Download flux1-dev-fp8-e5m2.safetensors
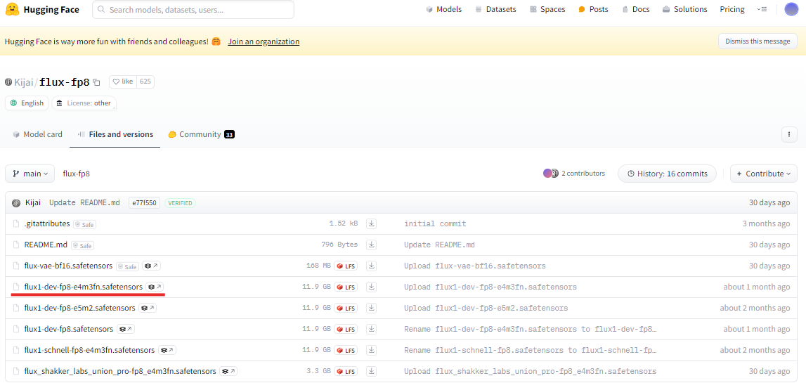 (372, 308)
